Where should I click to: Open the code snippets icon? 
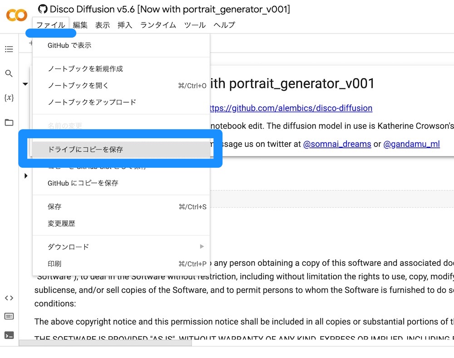9,298
